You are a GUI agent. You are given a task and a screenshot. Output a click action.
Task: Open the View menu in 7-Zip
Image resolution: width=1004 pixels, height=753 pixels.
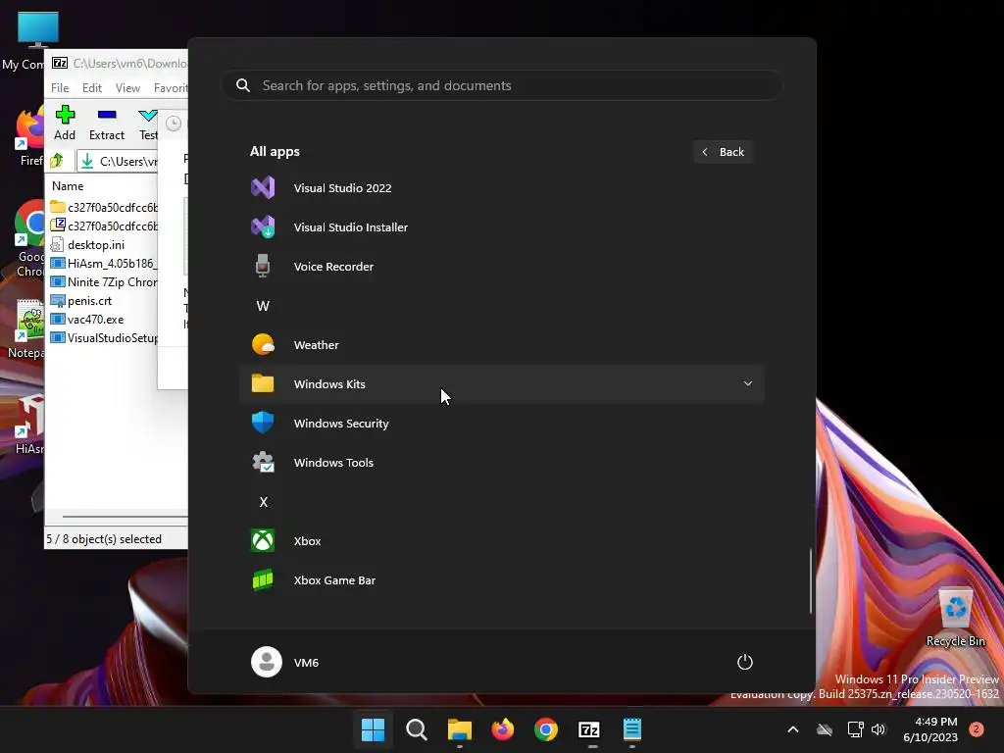coord(127,87)
